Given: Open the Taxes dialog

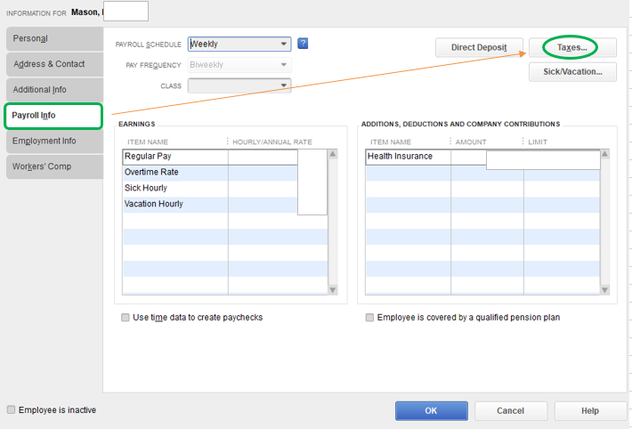Looking at the screenshot, I should pos(572,47).
